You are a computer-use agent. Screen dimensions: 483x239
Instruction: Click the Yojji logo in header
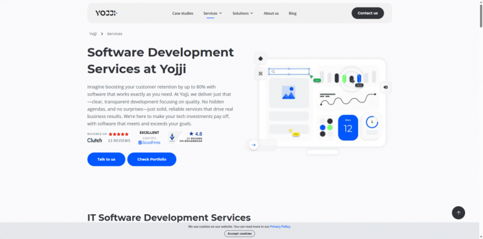click(x=106, y=13)
